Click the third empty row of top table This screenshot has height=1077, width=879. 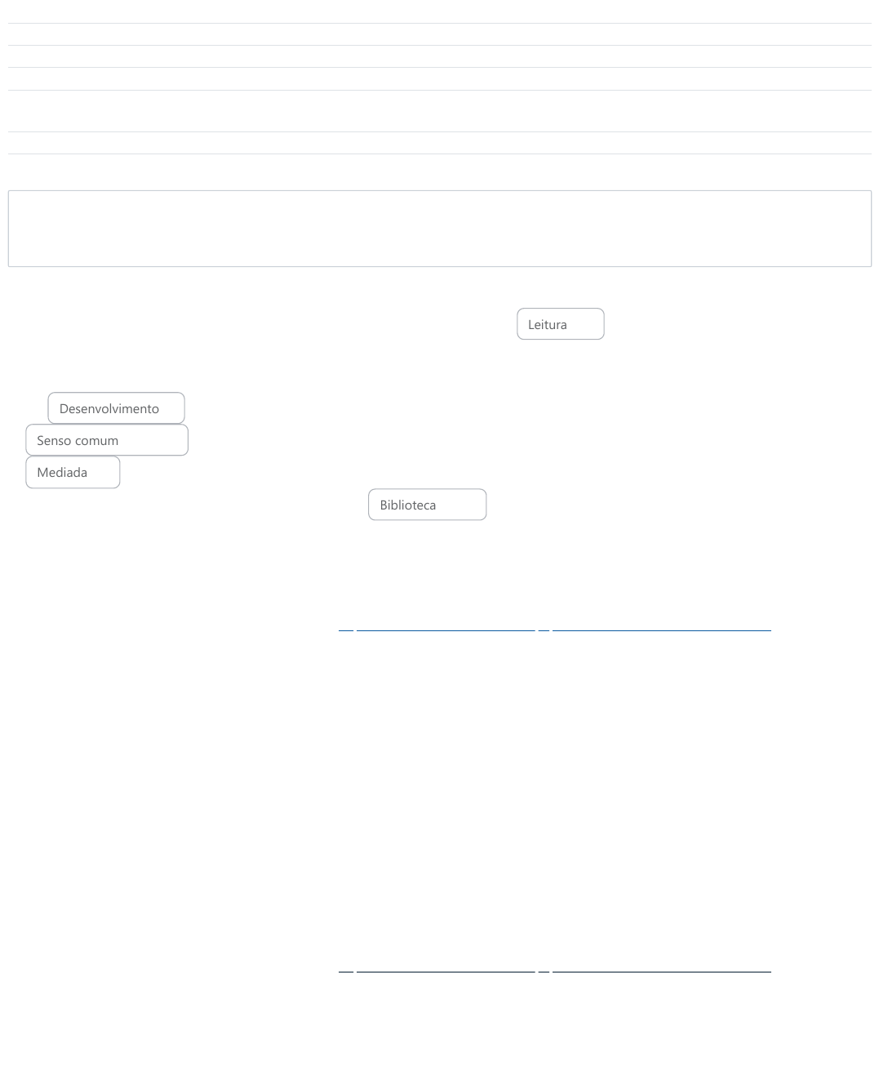[439, 79]
